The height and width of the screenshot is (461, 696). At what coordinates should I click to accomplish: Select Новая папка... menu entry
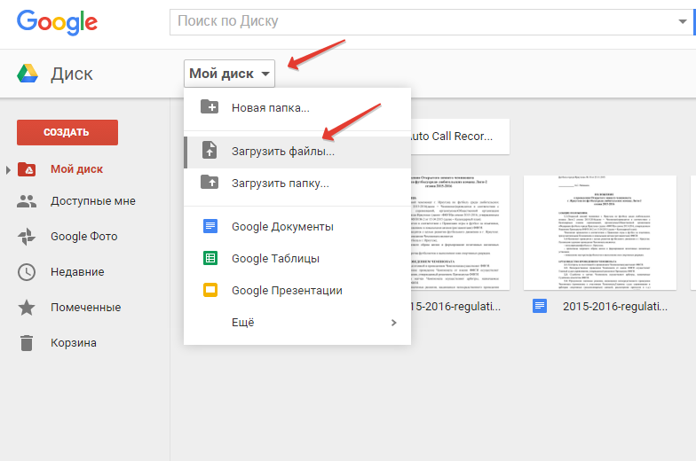(297, 108)
